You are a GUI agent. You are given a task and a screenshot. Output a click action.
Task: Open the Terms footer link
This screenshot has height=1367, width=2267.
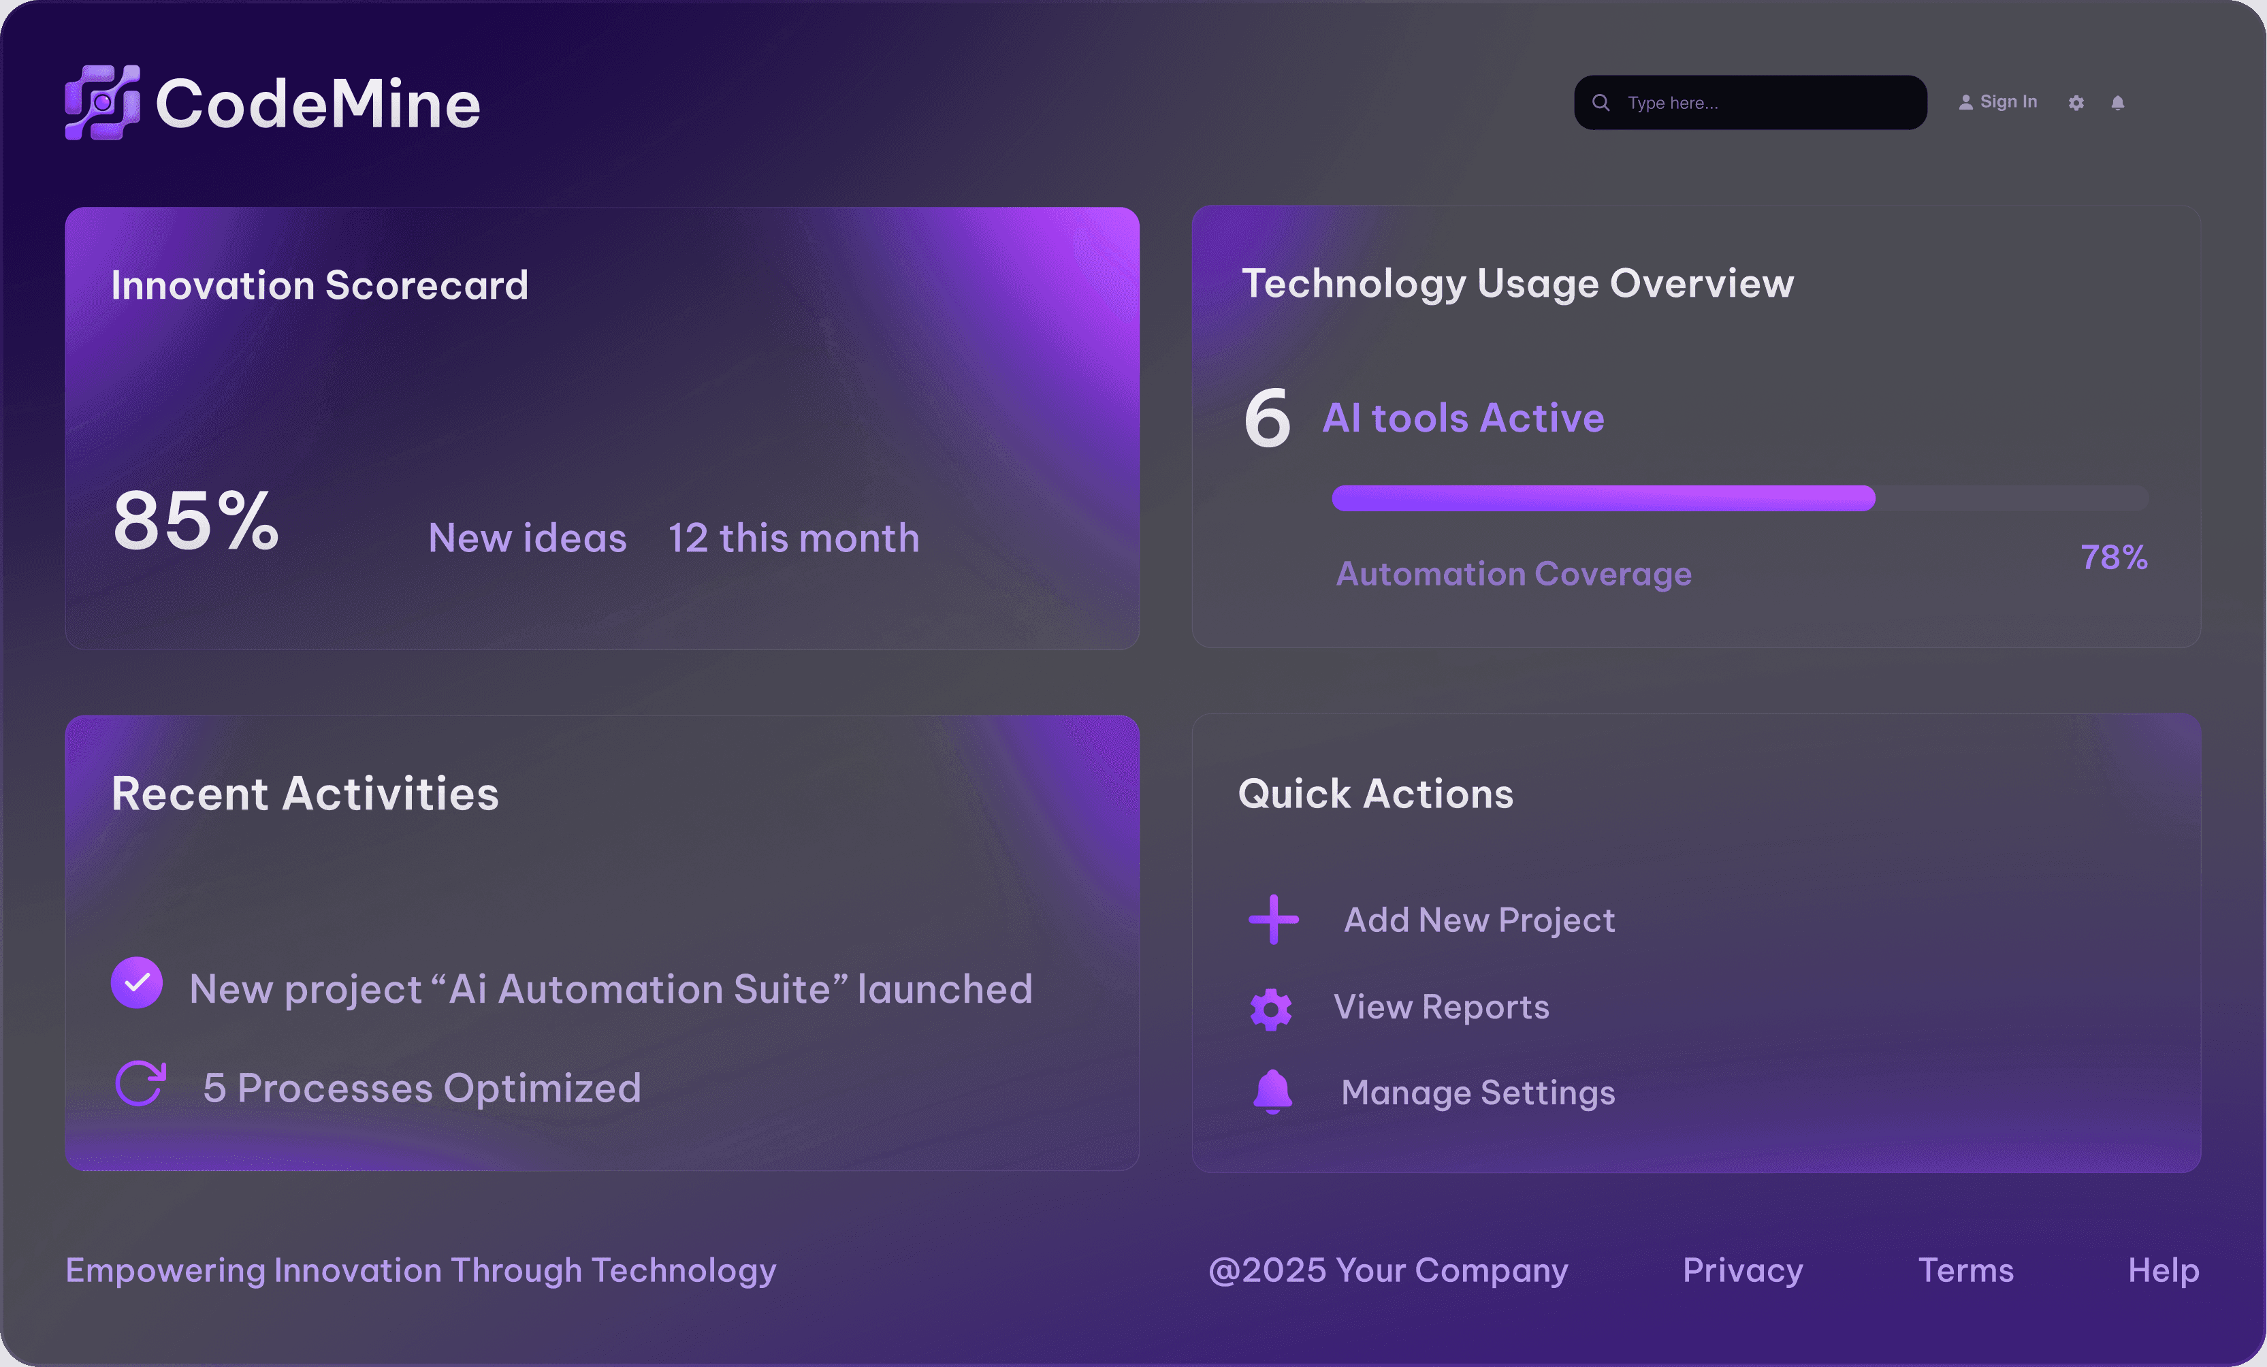1965,1270
